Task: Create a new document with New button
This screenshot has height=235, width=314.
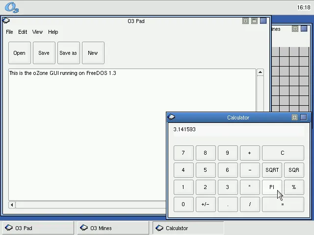Action: pos(93,53)
